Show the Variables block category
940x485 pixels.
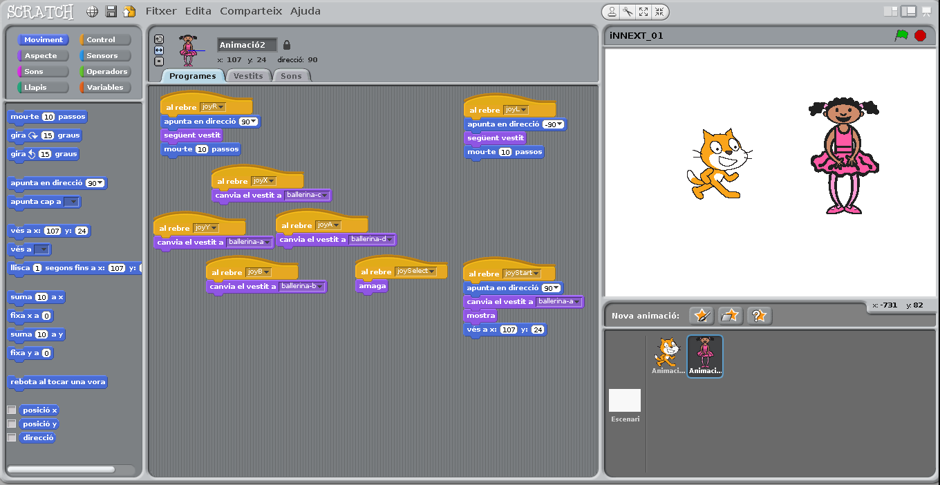(x=105, y=88)
